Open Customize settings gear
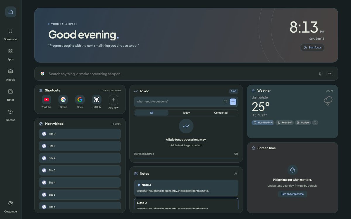 coord(11,206)
